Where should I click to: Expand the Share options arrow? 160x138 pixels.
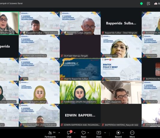105,133
